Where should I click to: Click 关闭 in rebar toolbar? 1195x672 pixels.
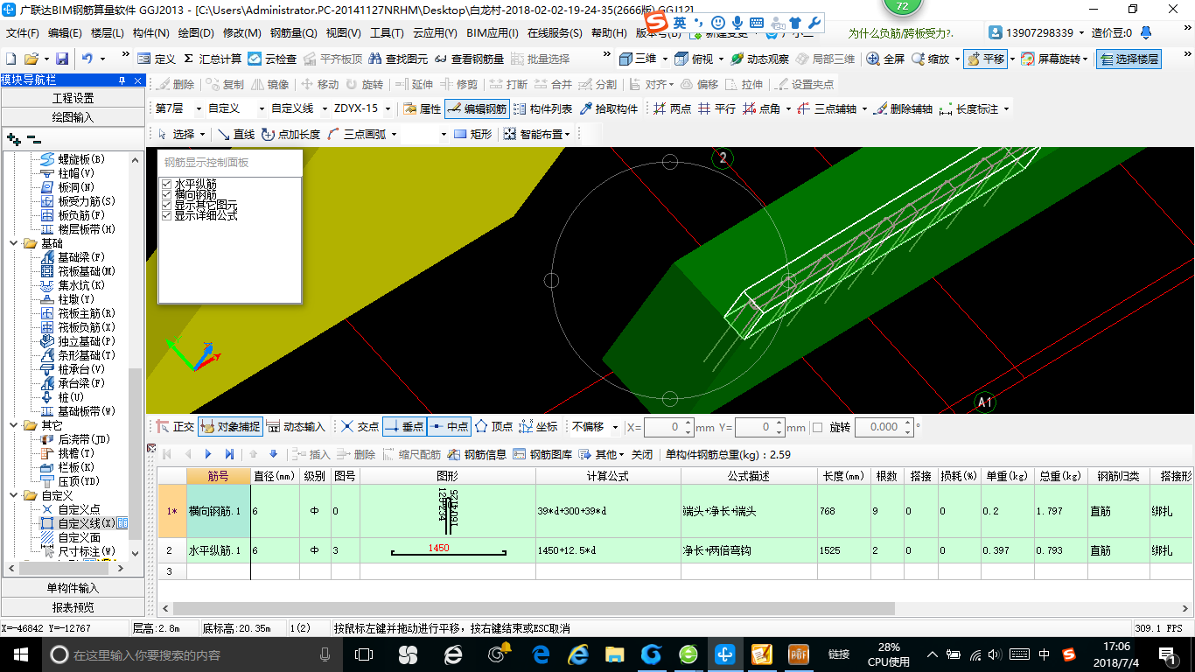coord(642,454)
